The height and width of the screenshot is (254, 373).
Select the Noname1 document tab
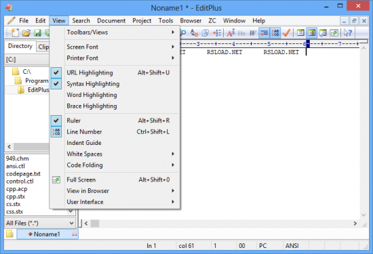coord(47,234)
